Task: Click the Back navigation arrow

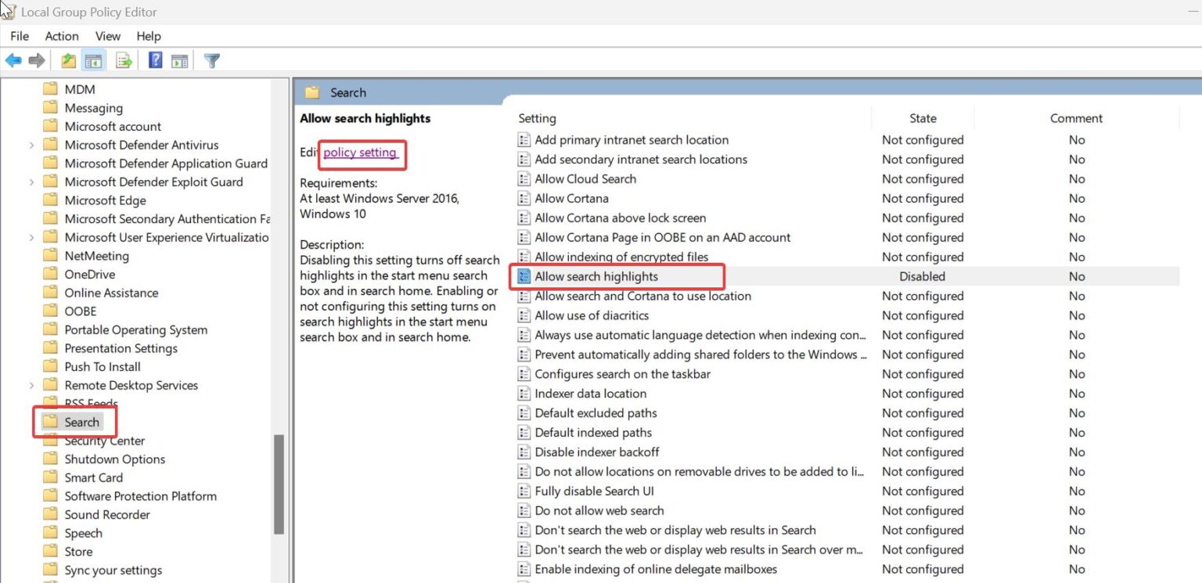Action: click(13, 60)
